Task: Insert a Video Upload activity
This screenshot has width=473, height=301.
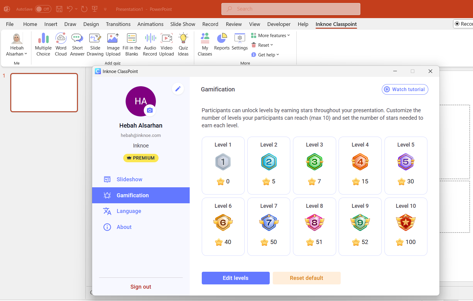Action: [x=166, y=45]
